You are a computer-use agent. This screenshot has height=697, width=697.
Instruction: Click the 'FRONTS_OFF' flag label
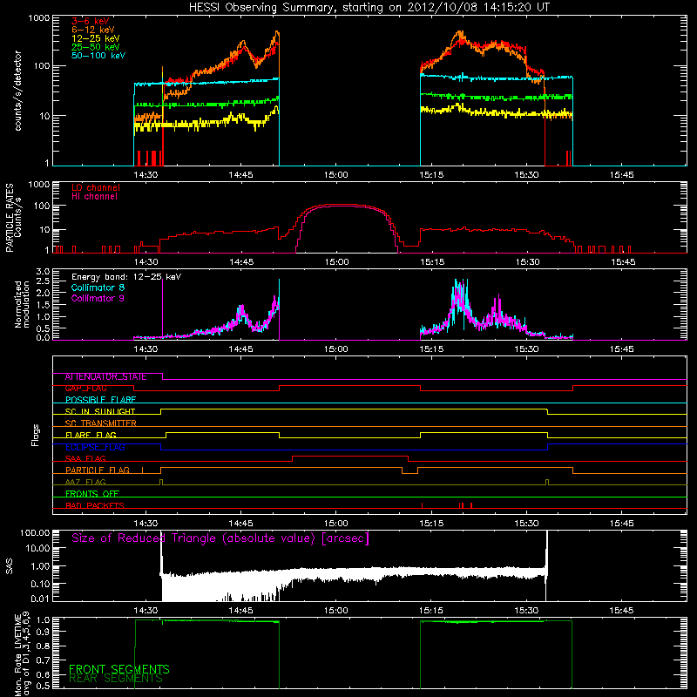[x=92, y=494]
